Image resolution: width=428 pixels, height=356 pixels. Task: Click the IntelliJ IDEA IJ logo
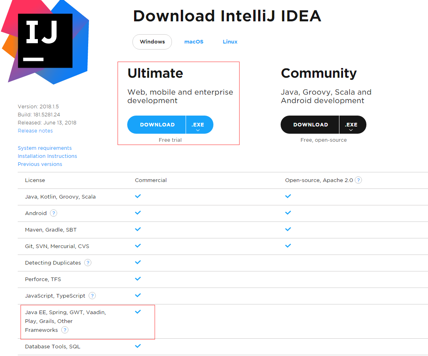point(45,41)
